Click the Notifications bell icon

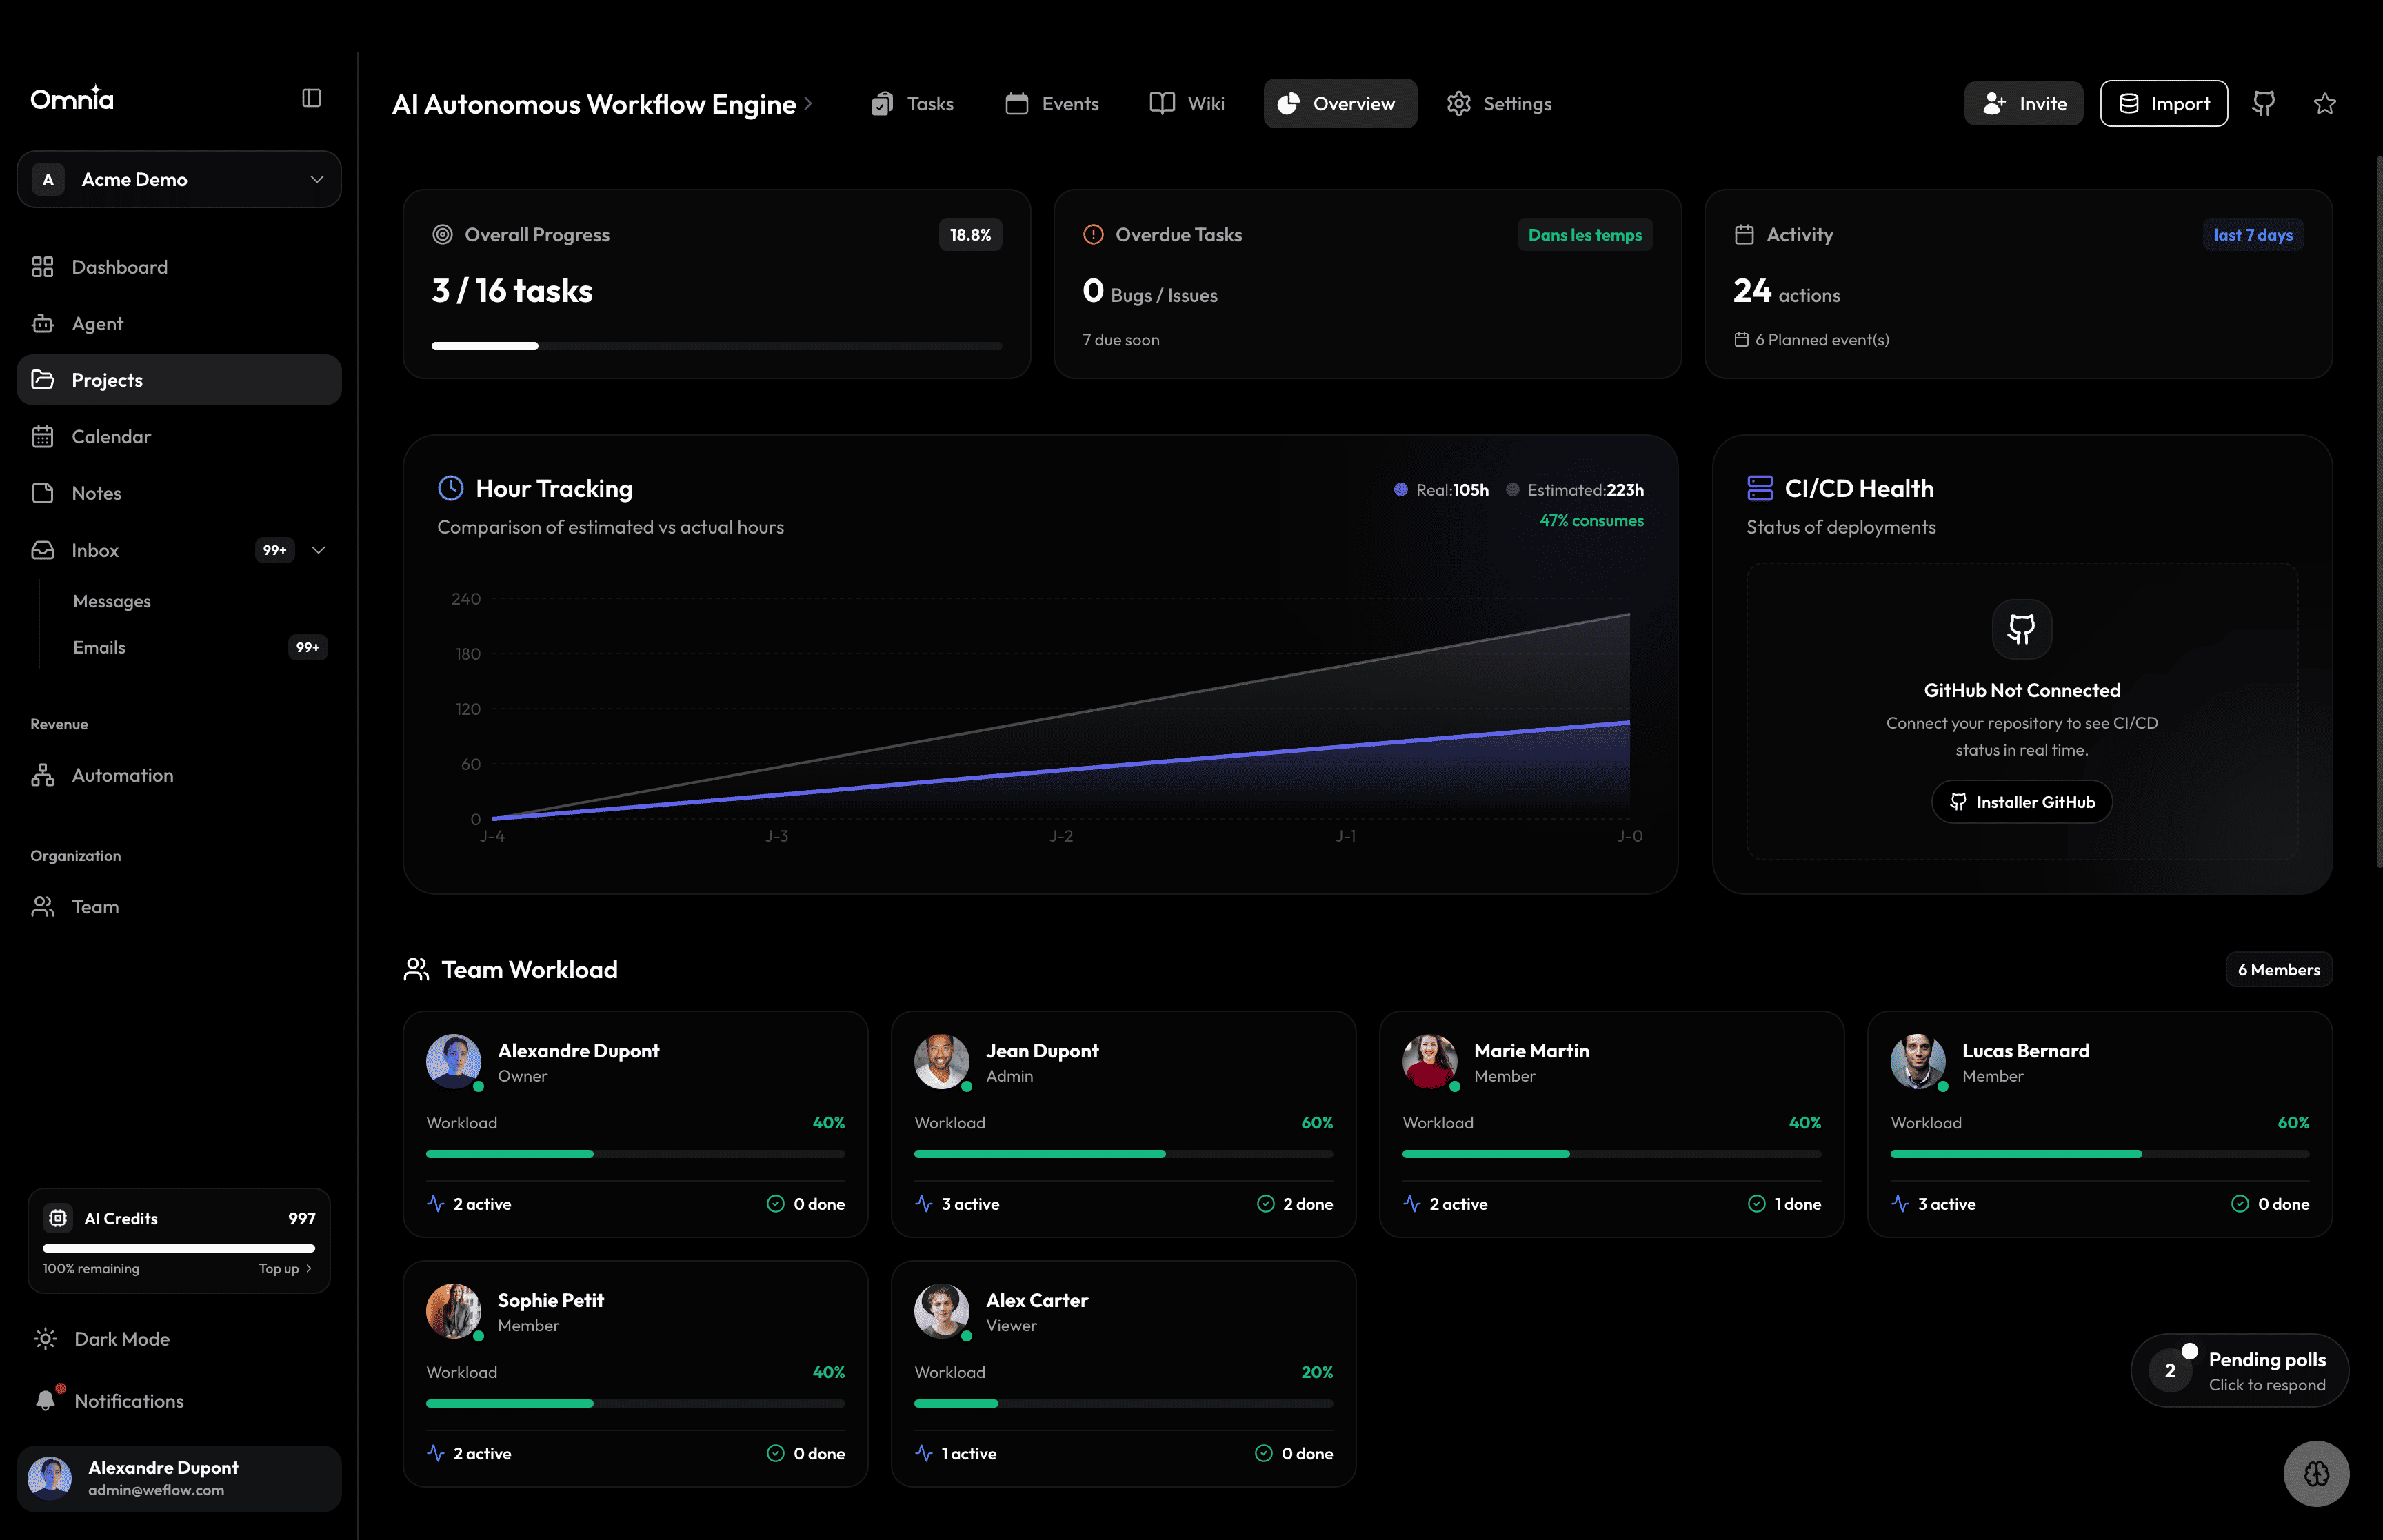[x=46, y=1400]
